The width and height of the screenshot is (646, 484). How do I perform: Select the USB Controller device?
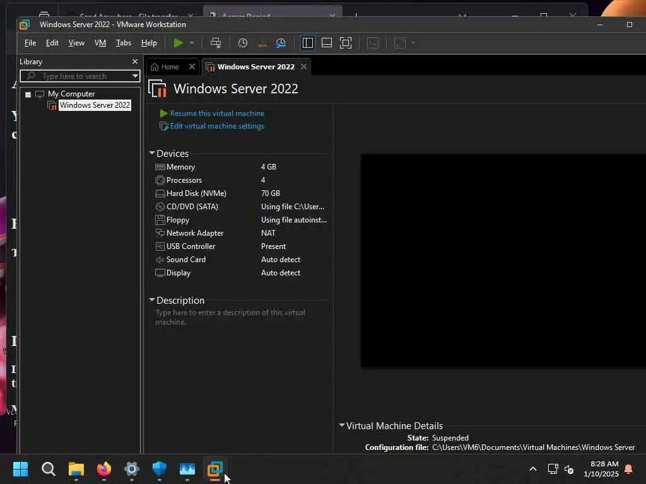(x=241, y=246)
